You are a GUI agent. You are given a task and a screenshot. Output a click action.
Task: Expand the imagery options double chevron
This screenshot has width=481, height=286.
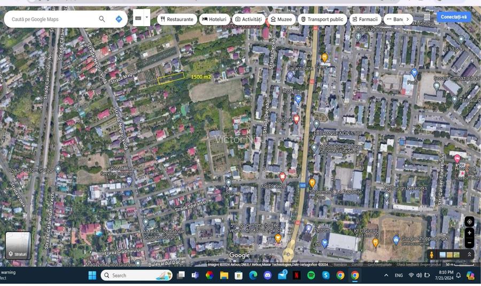click(469, 255)
